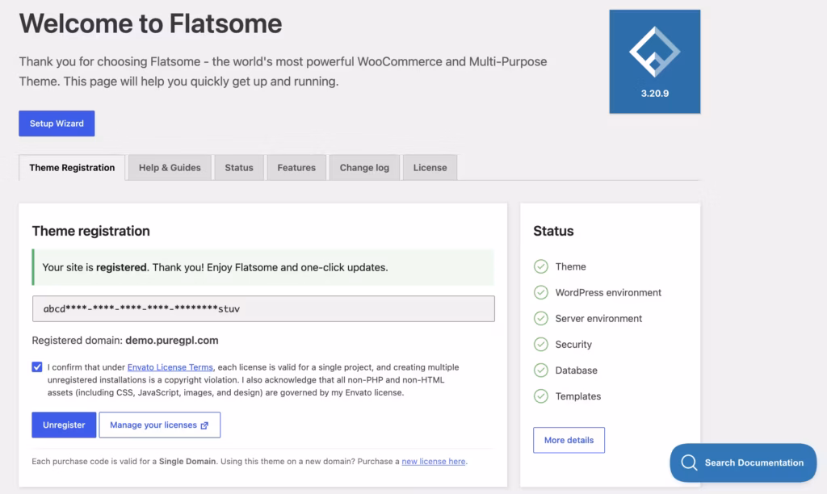Image resolution: width=827 pixels, height=494 pixels.
Task: Open the Help & Guides tab
Action: coord(170,168)
